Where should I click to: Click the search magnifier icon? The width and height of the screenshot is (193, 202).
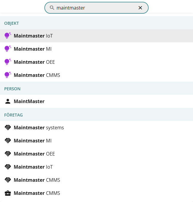pos(52,8)
